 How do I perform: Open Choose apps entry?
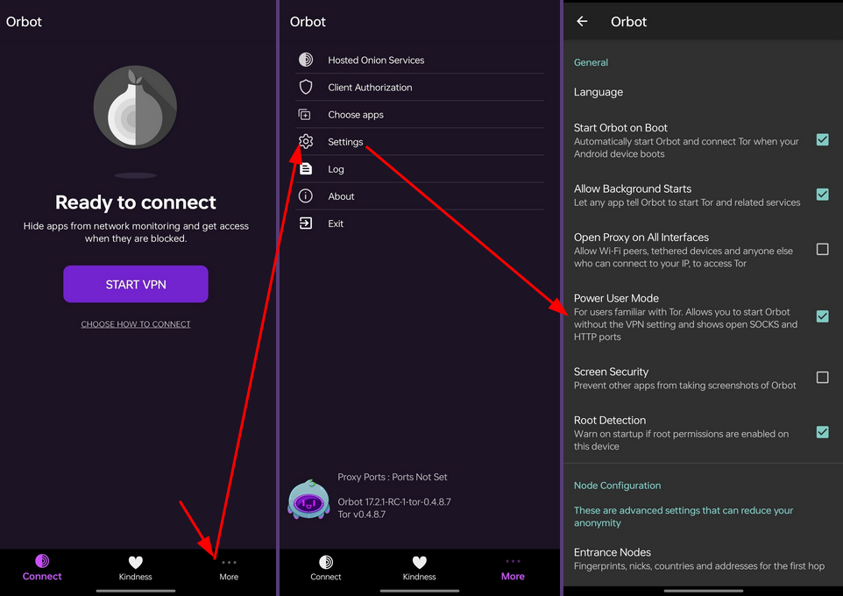pyautogui.click(x=420, y=115)
